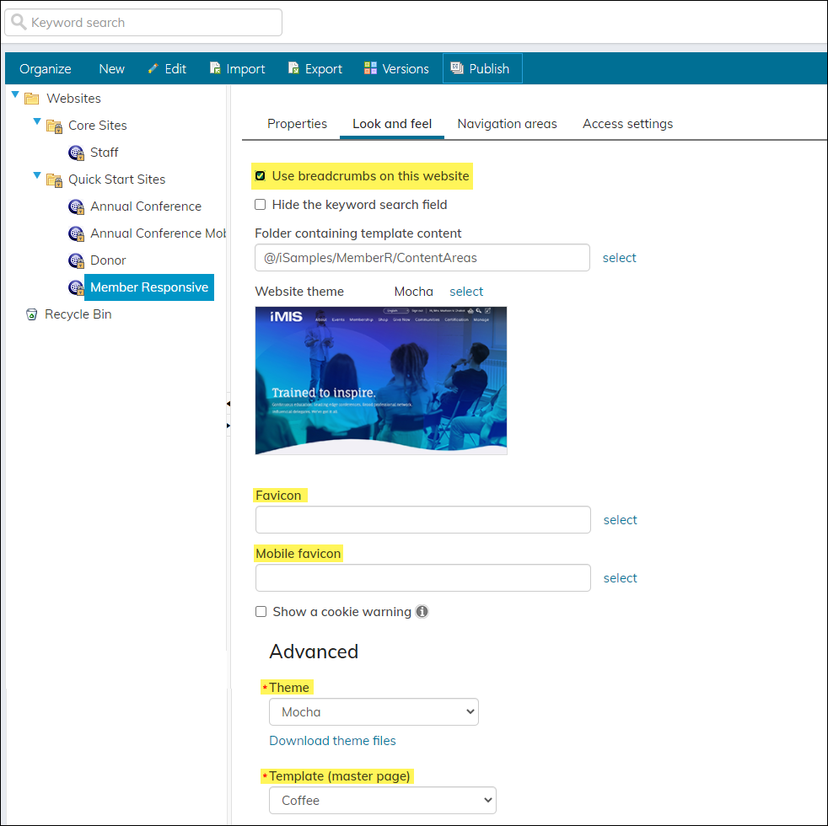
Task: Uncheck Use breadcrumbs on this website
Action: click(x=261, y=176)
